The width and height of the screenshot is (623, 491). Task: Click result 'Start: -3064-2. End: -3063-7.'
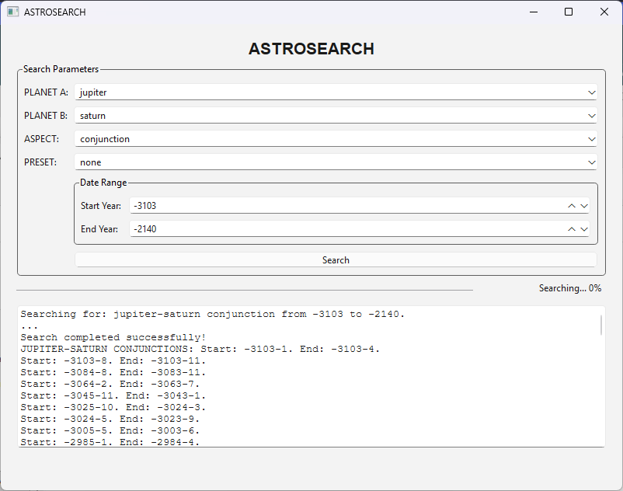point(110,384)
